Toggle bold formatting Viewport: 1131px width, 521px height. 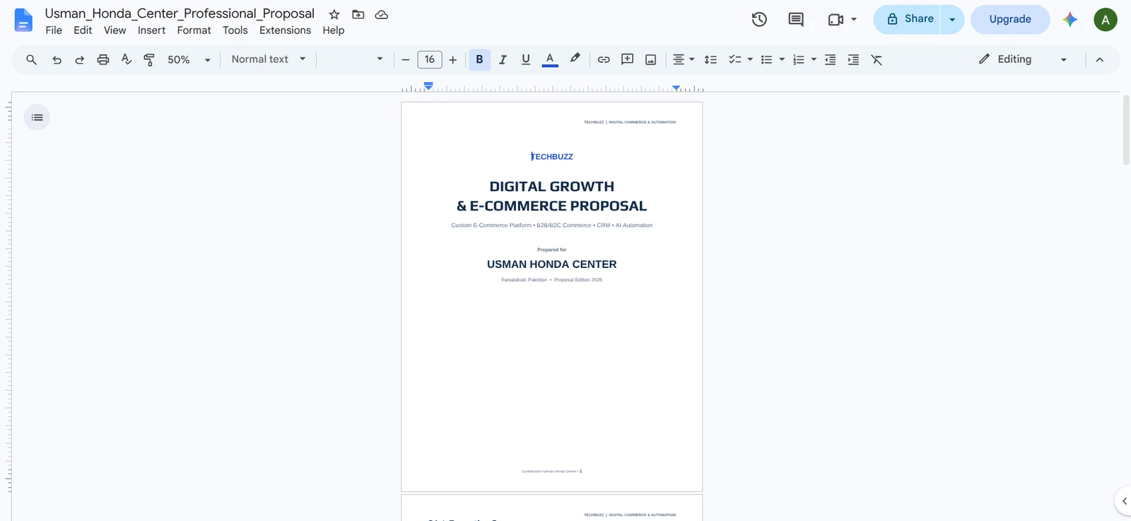[479, 59]
